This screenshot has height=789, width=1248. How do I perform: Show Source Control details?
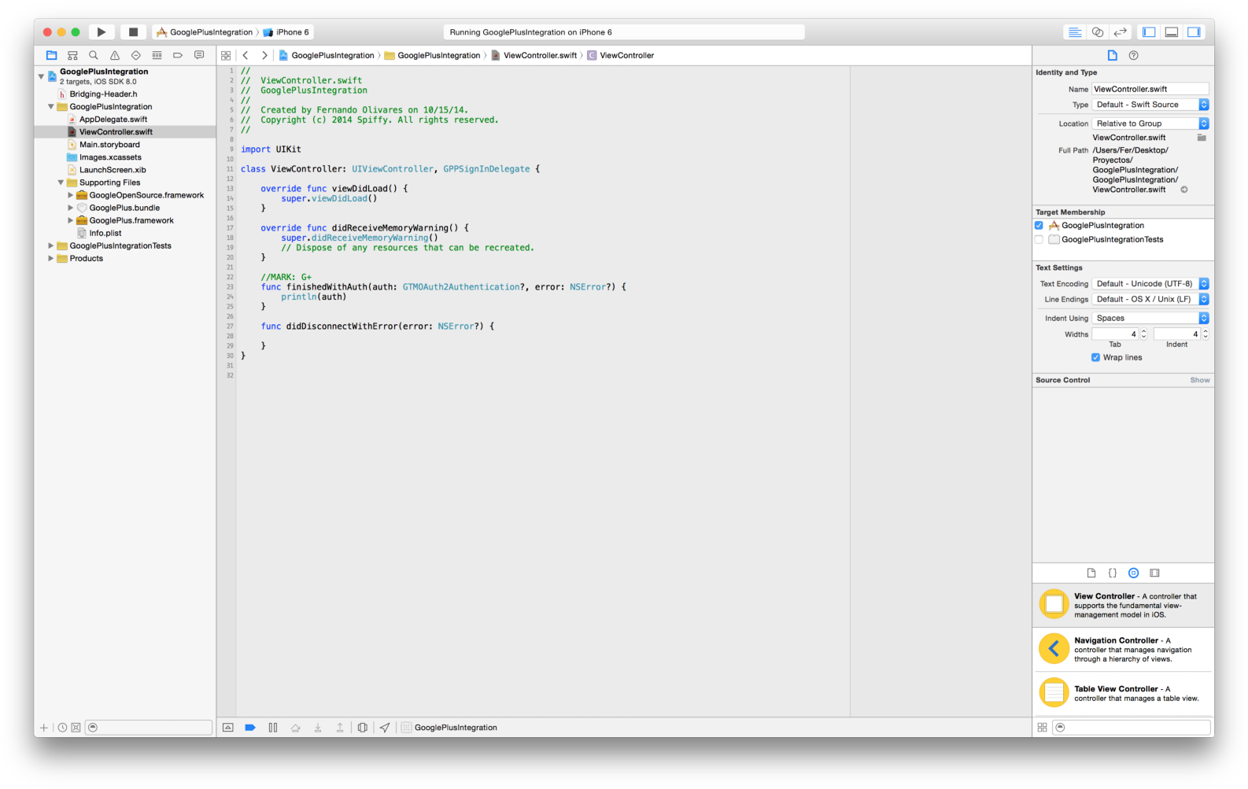click(1200, 380)
